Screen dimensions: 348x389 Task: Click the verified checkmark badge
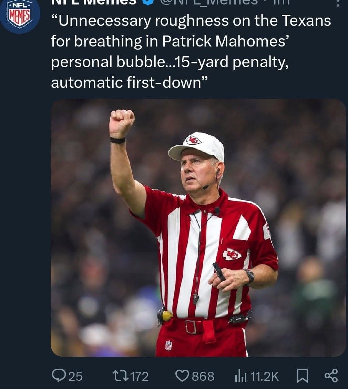click(148, 2)
